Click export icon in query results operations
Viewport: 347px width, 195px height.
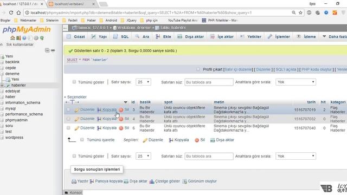tap(126, 181)
